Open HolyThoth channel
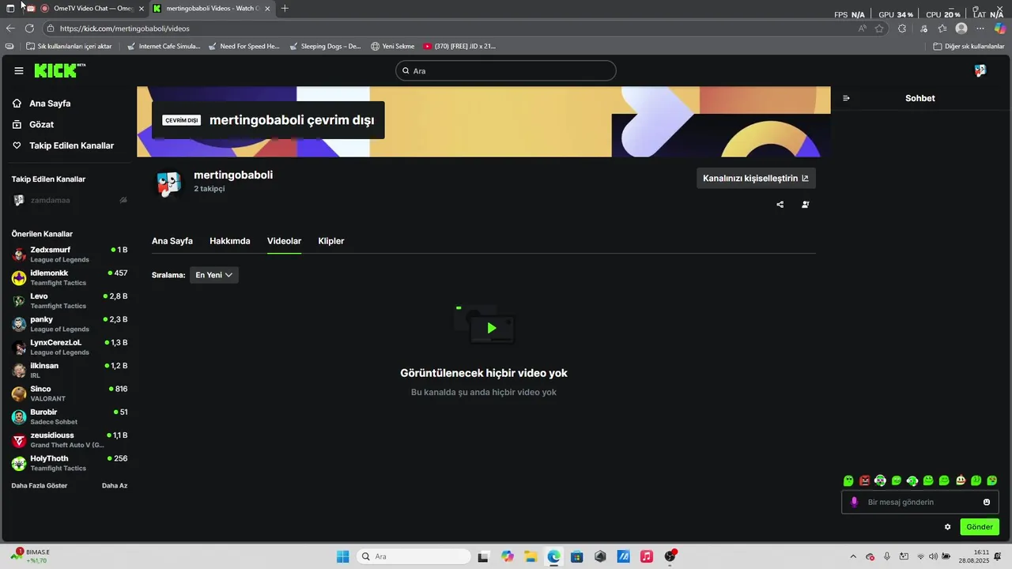Screen dimensions: 1012x569 (x=70, y=463)
